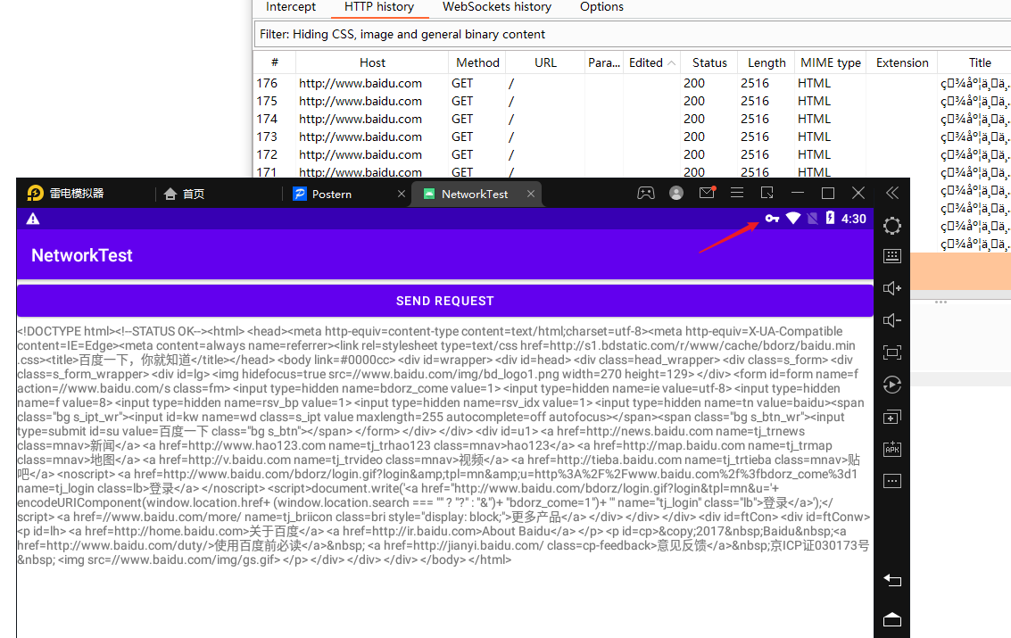
Task: Open multi-instance add icon in sidebar
Action: click(891, 417)
